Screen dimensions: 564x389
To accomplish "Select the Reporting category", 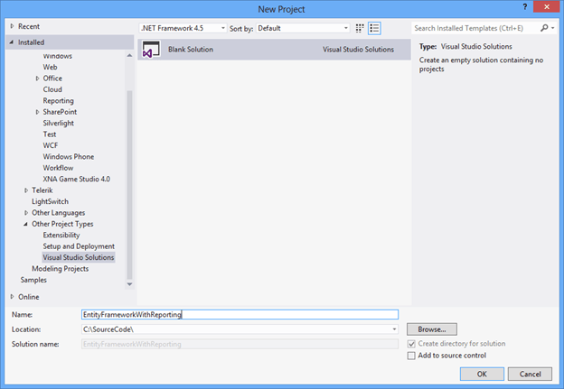I will click(58, 100).
